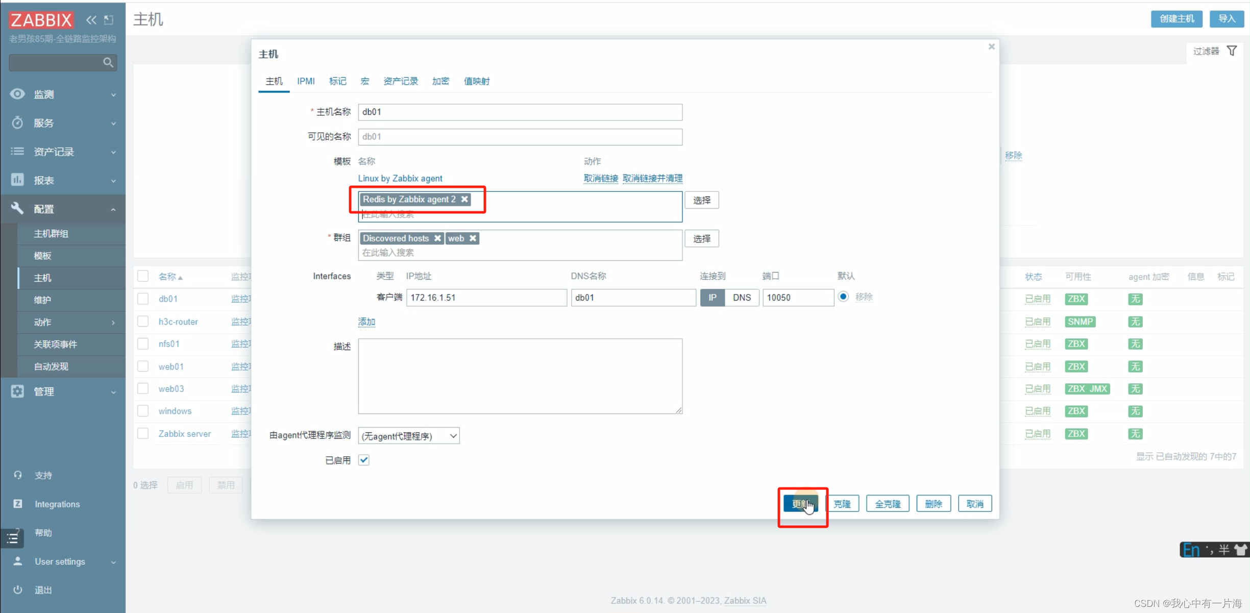Click the list icon for 资产记录
Image resolution: width=1250 pixels, height=613 pixels.
coord(17,151)
